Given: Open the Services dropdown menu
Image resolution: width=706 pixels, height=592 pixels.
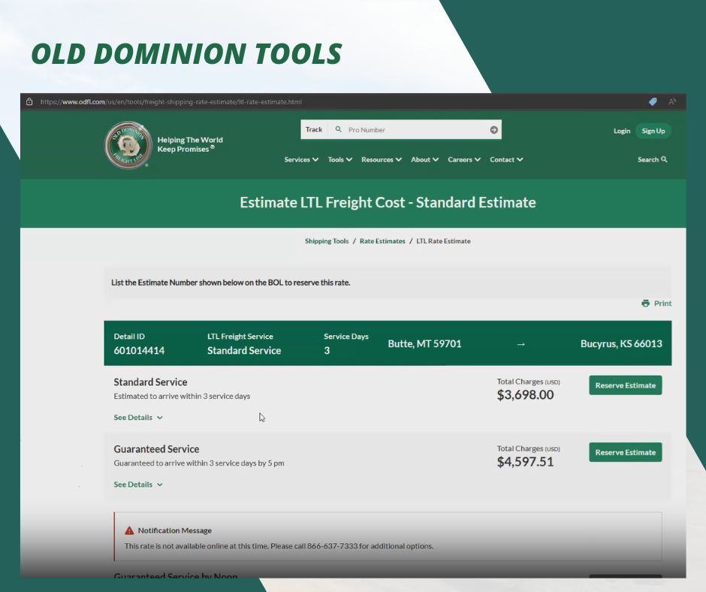Looking at the screenshot, I should click(x=301, y=159).
